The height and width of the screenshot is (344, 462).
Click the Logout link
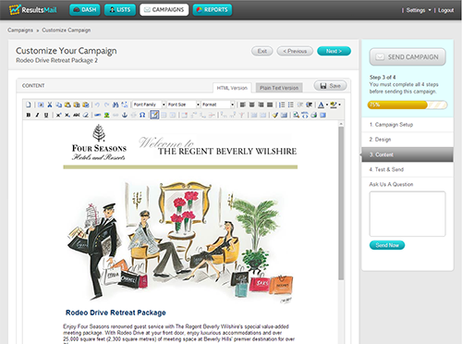click(x=445, y=10)
